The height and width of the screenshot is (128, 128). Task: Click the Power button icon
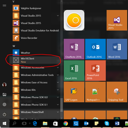pyautogui.click(x=4, y=114)
